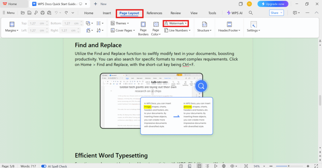Open the View tab
This screenshot has width=322, height=168.
194,13
